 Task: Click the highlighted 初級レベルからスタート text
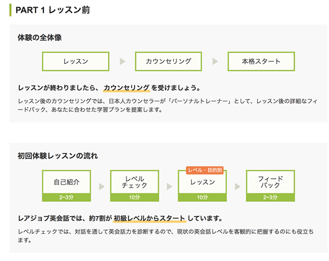(x=150, y=218)
